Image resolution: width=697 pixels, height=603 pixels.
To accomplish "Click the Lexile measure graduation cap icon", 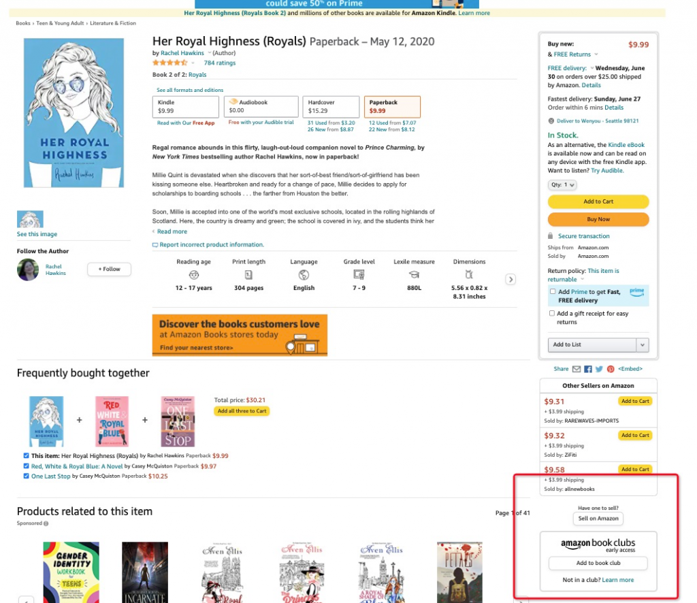I will click(x=414, y=274).
